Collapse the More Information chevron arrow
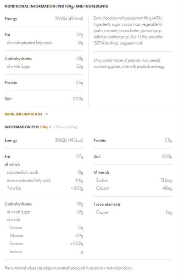Viewport: 178px width, 275px height. 46,114
